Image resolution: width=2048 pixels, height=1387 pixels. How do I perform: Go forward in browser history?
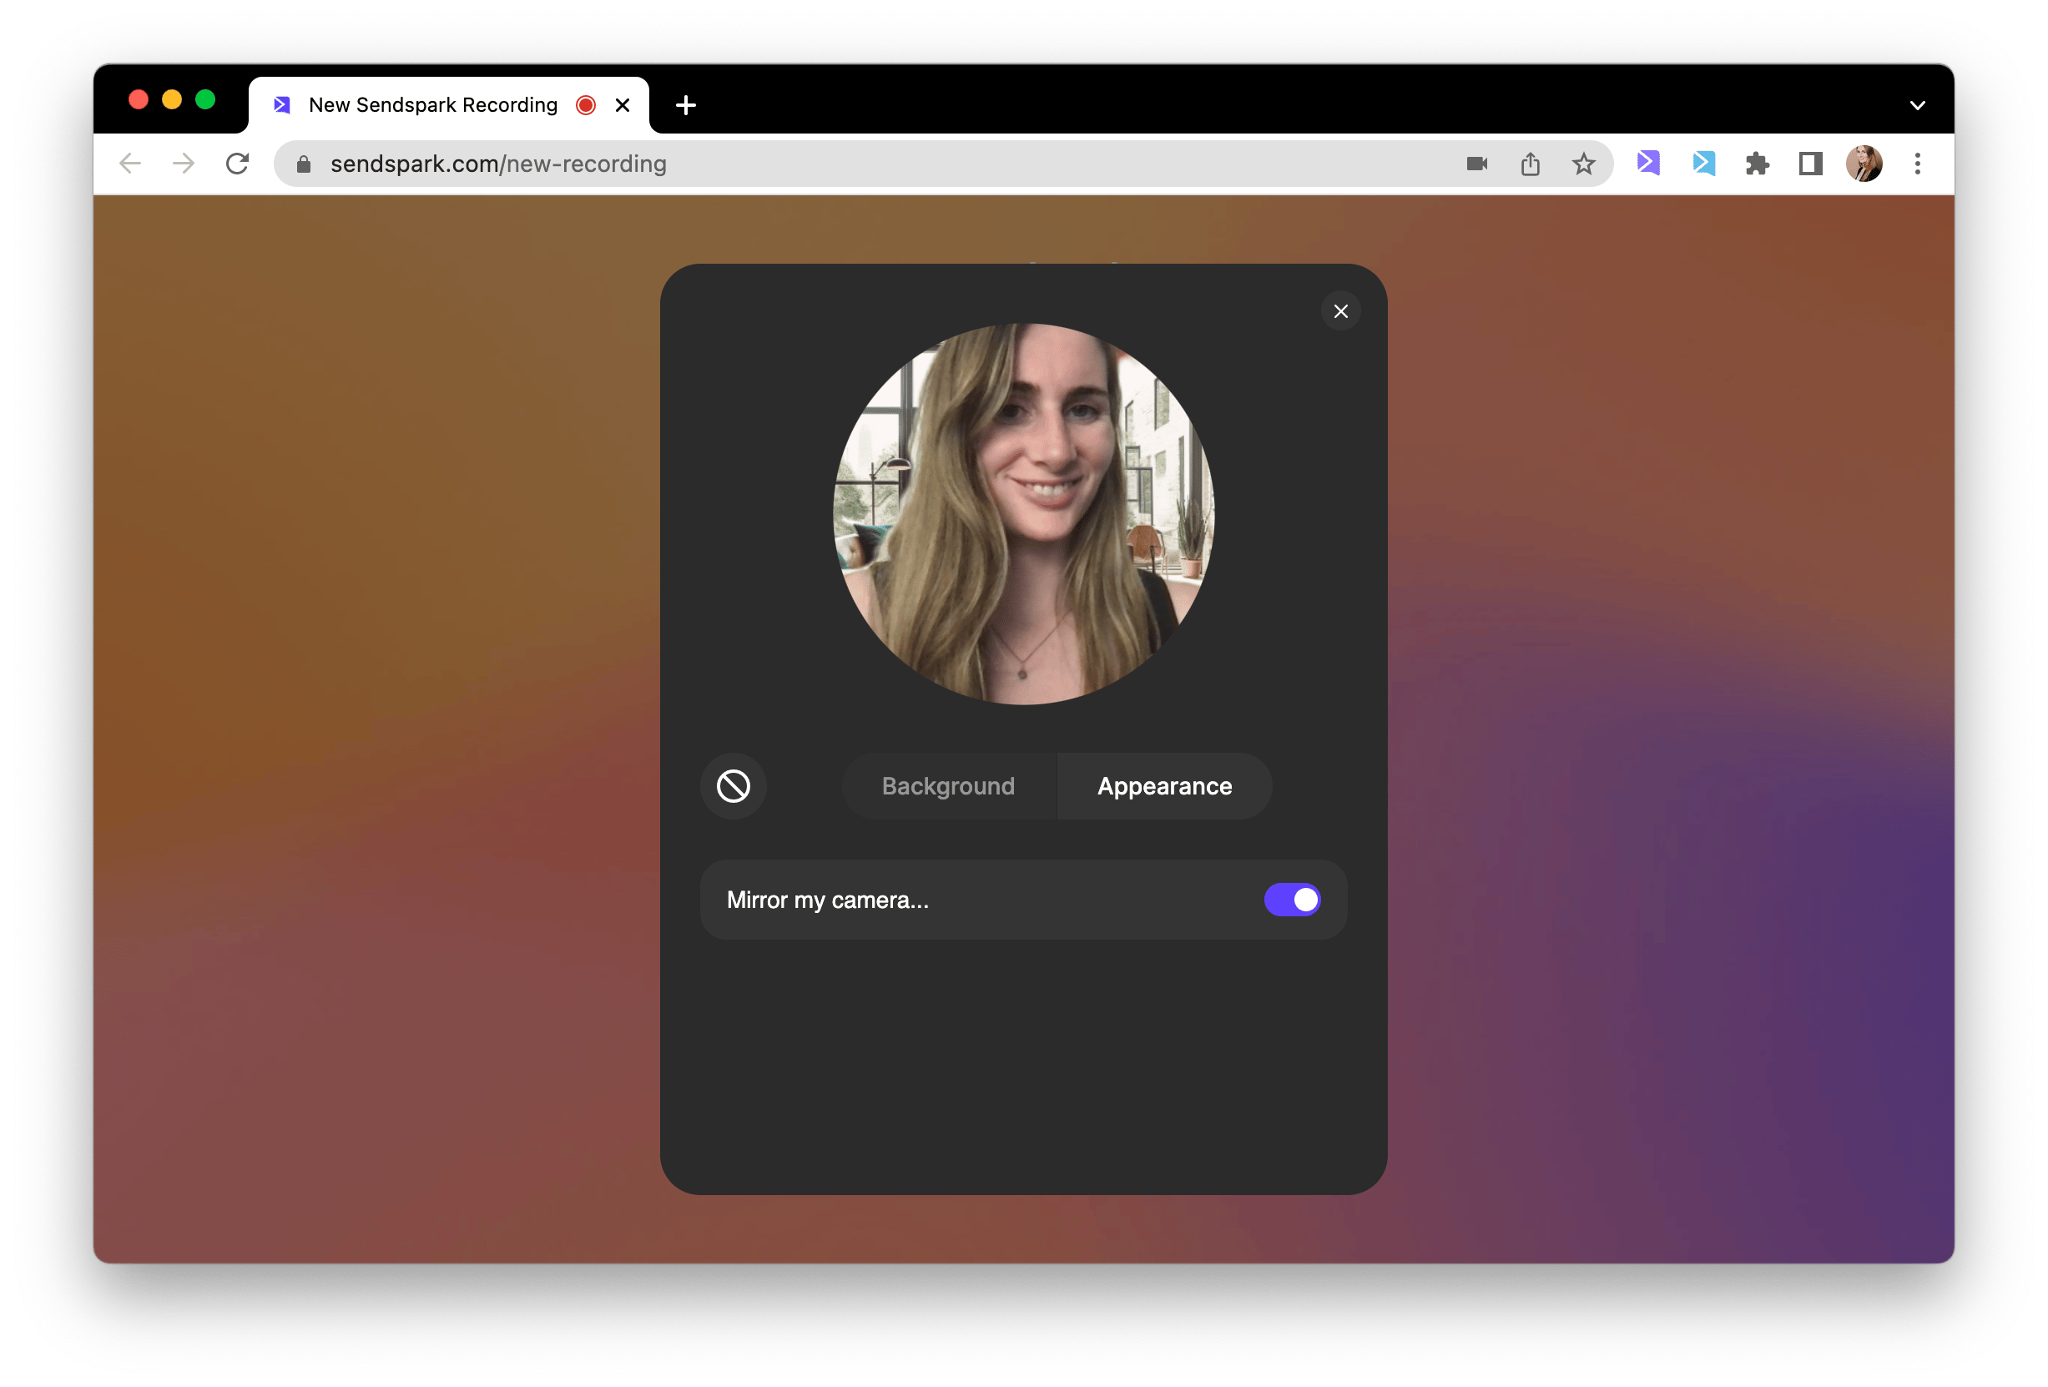(184, 164)
